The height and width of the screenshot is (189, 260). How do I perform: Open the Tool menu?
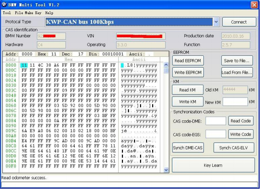pyautogui.click(x=7, y=13)
